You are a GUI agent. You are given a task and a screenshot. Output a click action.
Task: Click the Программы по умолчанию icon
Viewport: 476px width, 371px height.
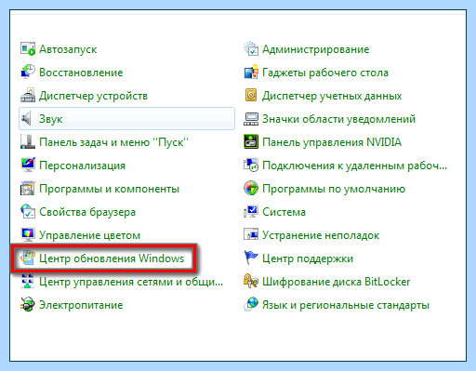pos(251,189)
